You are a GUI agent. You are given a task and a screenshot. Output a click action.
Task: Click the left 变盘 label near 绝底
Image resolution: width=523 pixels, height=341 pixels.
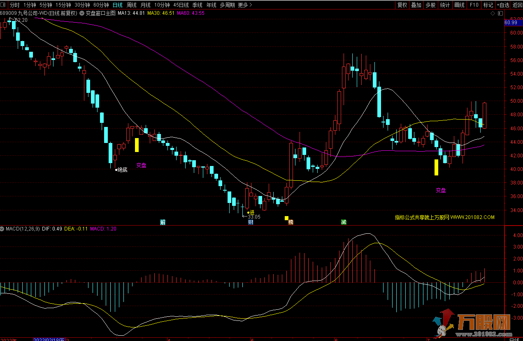(141, 166)
